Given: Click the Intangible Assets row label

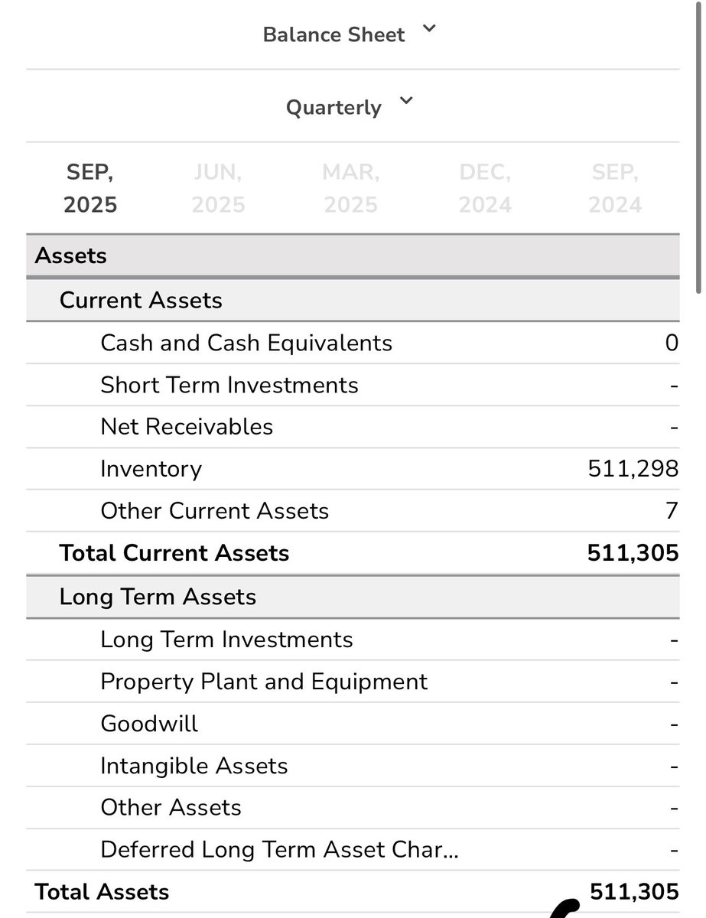Looking at the screenshot, I should click(x=194, y=766).
